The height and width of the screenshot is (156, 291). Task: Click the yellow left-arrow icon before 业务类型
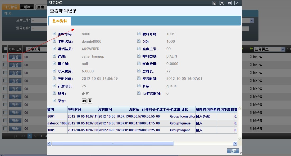[251, 49]
